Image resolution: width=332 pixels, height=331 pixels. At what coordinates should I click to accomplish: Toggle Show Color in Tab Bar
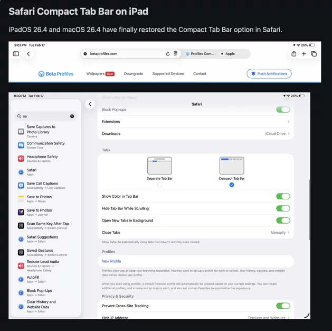tap(283, 196)
